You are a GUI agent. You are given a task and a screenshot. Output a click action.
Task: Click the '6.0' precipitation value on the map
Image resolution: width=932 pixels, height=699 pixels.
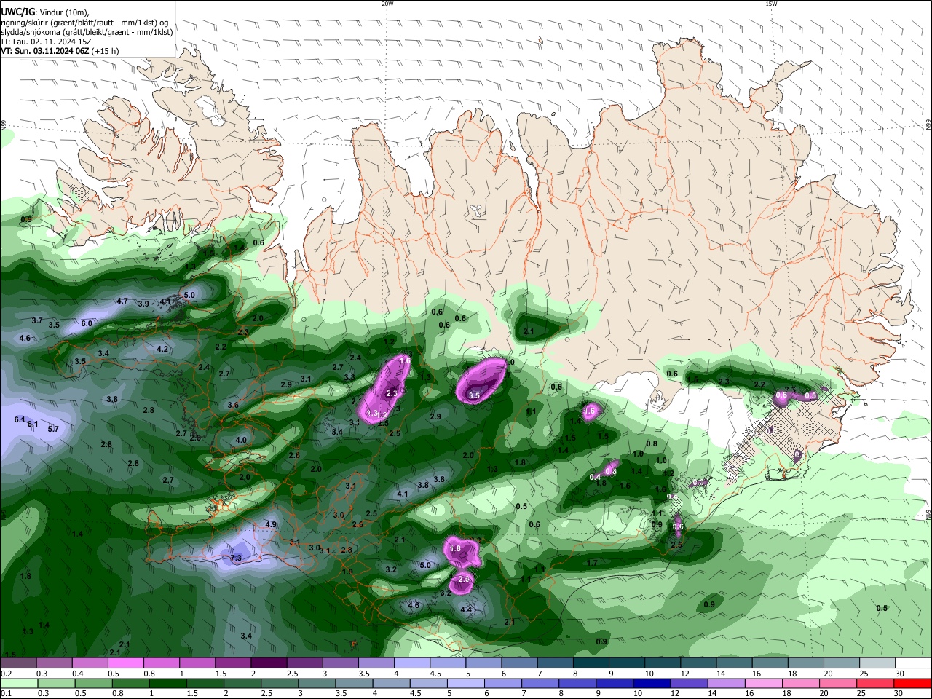pyautogui.click(x=87, y=323)
